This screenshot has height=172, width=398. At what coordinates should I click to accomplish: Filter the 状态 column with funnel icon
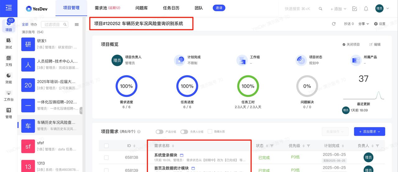272,146
